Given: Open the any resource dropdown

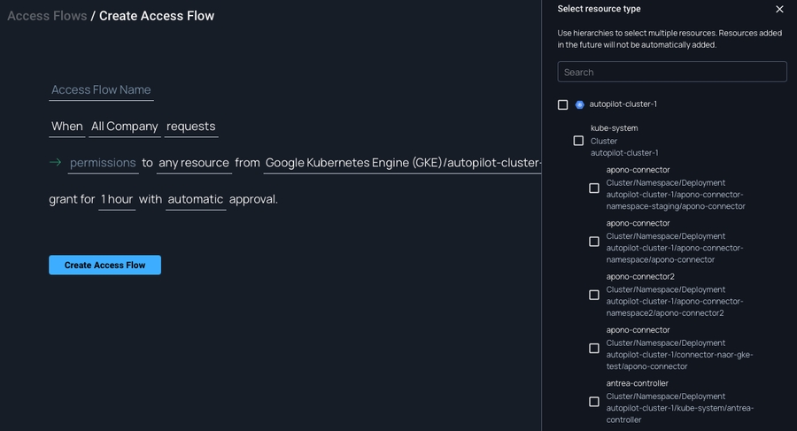Looking at the screenshot, I should tap(194, 163).
